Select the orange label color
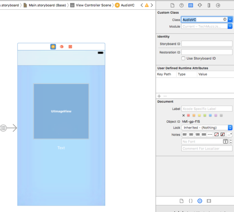Image resolution: width=234 pixels, height=212 pixels. [x=194, y=115]
